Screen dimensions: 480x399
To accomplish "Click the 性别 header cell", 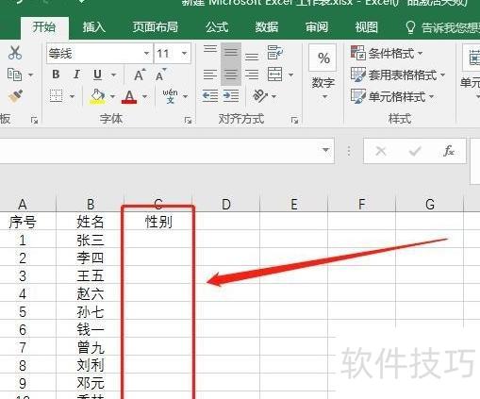I will 158,222.
